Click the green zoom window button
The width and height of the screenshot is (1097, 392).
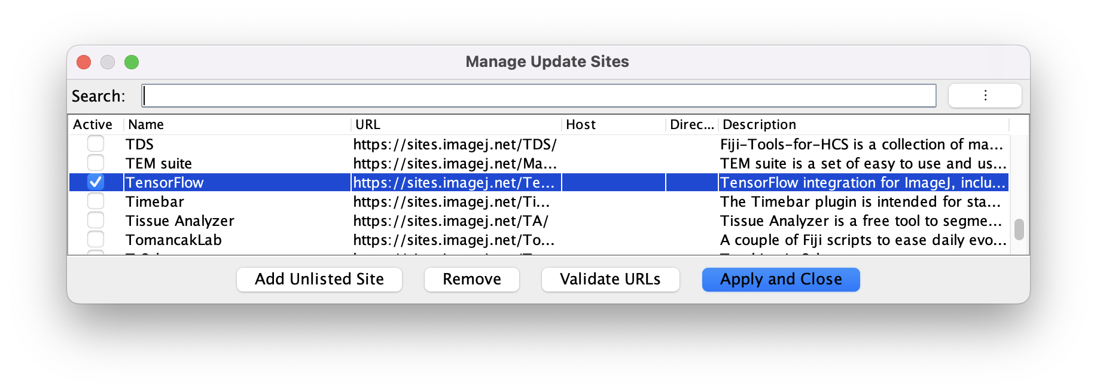pyautogui.click(x=132, y=62)
